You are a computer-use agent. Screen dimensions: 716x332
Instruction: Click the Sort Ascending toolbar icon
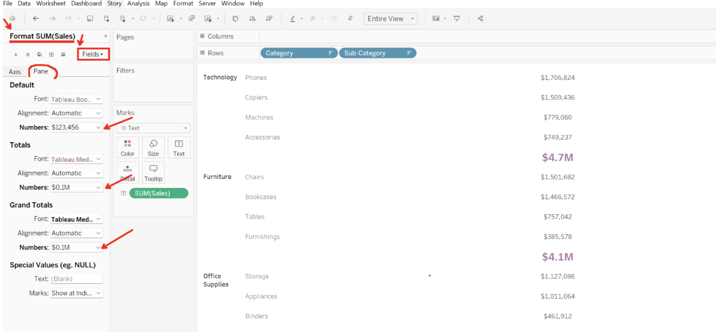point(252,18)
